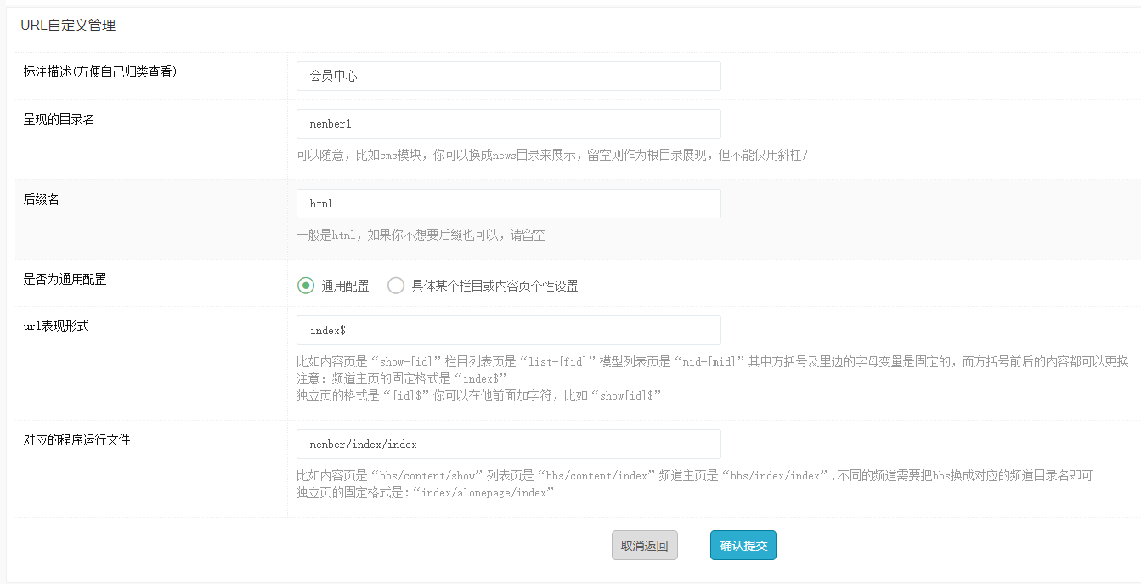The width and height of the screenshot is (1141, 584).
Task: Click the 对应的程序运行文件 row label
Action: click(77, 440)
